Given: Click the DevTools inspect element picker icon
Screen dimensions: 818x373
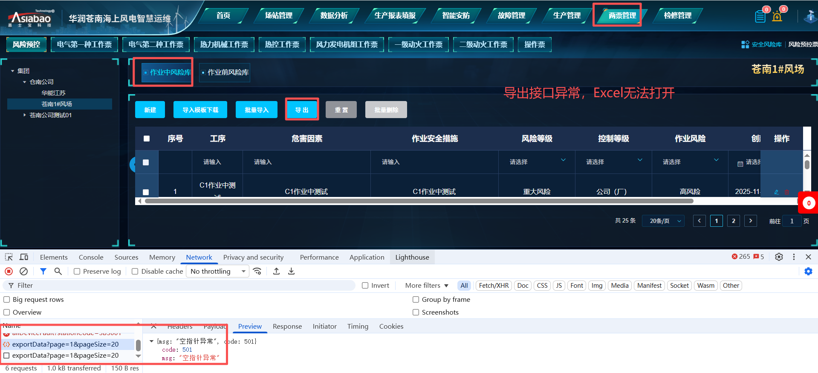Looking at the screenshot, I should pos(9,257).
